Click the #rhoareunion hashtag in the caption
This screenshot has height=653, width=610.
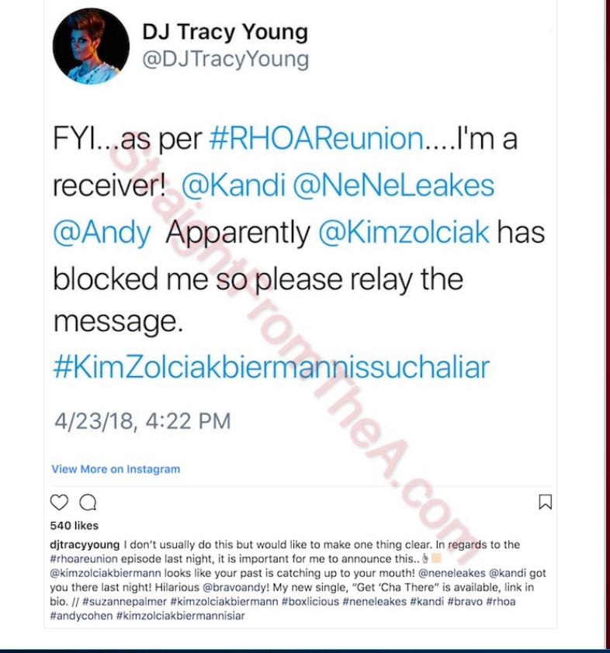84,558
